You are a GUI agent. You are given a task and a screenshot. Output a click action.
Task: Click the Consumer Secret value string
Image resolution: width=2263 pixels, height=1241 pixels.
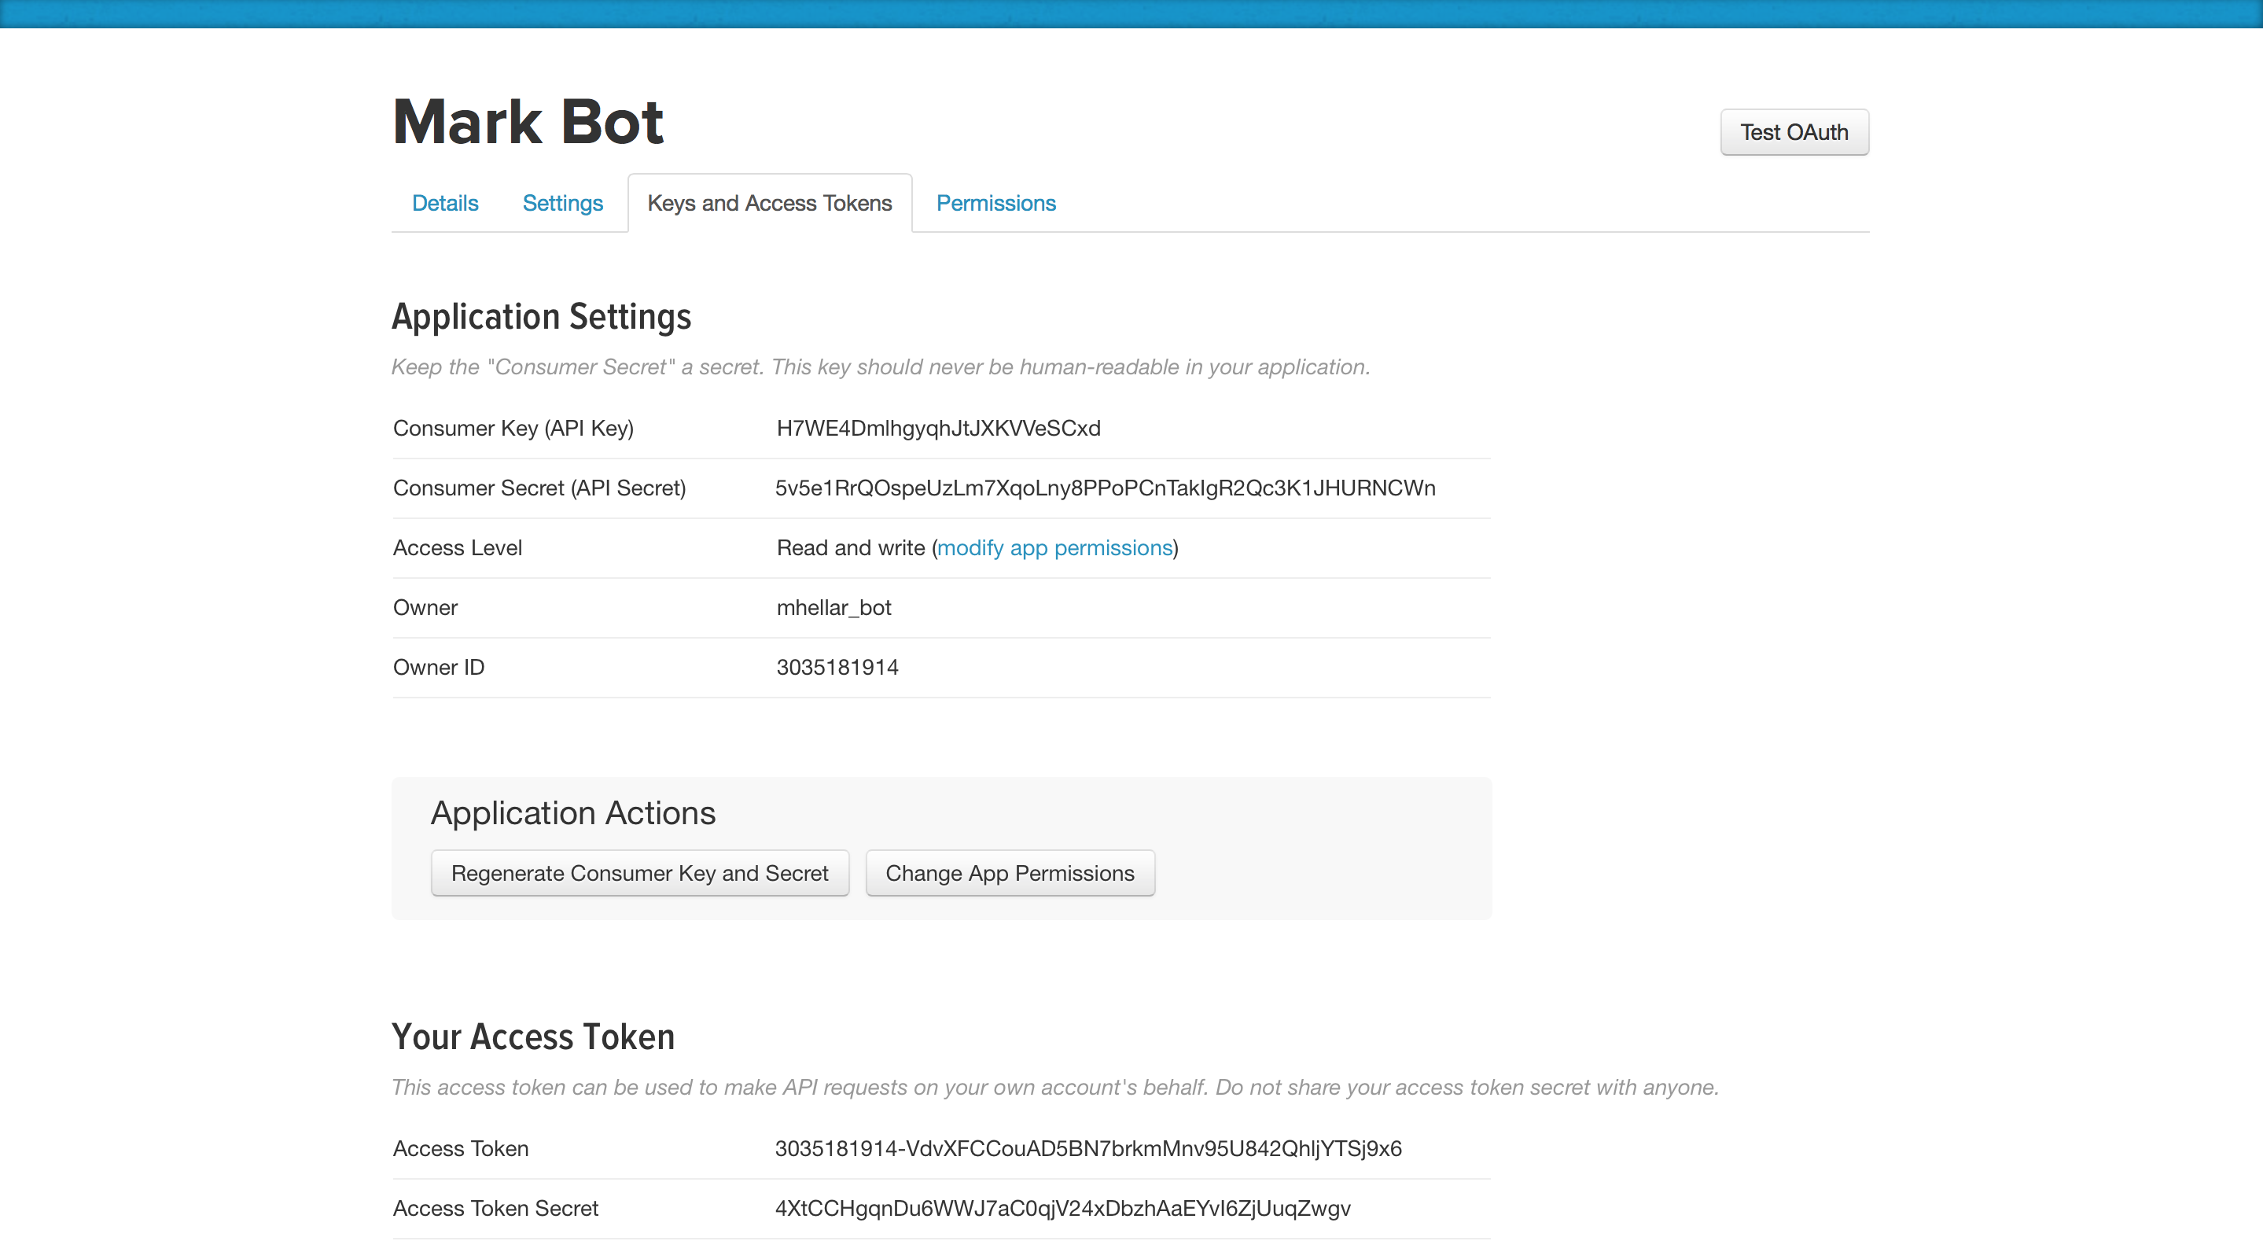[x=1105, y=488]
